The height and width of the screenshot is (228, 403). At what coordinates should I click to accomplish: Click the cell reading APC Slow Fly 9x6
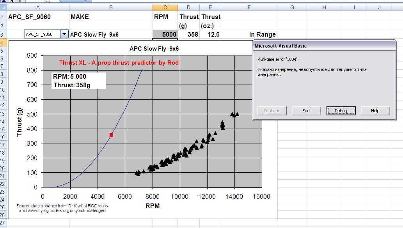111,34
